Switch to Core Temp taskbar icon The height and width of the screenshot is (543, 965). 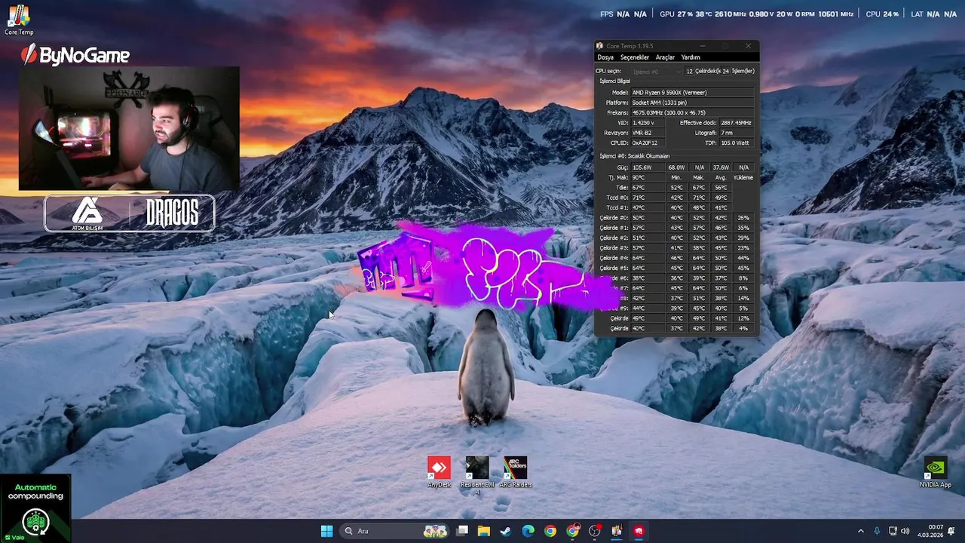pyautogui.click(x=617, y=531)
